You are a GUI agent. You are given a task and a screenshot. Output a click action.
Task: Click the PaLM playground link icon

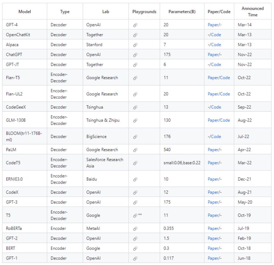click(x=135, y=150)
